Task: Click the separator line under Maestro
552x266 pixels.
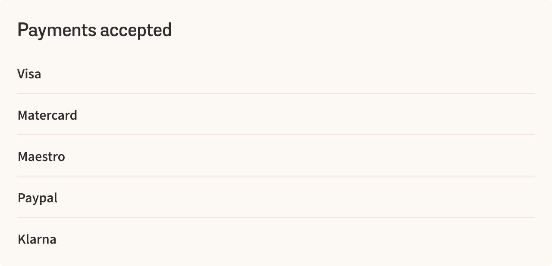Action: (x=276, y=176)
